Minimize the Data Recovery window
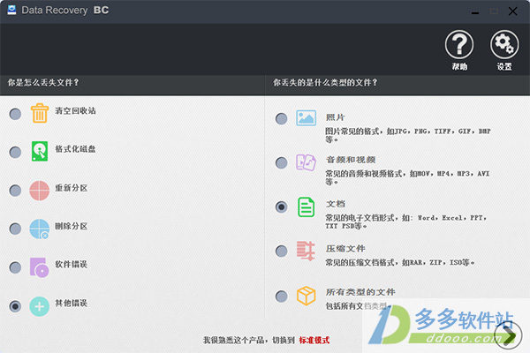Viewport: 530px width, 353px height. click(x=475, y=12)
